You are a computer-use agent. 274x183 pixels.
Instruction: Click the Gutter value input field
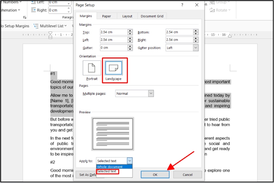click(x=114, y=48)
